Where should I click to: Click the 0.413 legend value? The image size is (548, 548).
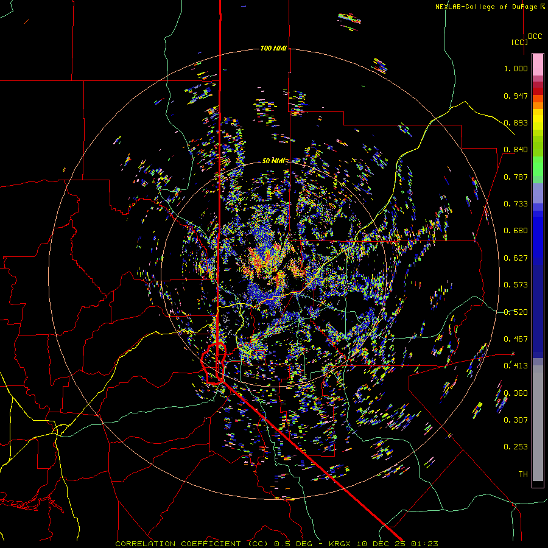coord(516,366)
